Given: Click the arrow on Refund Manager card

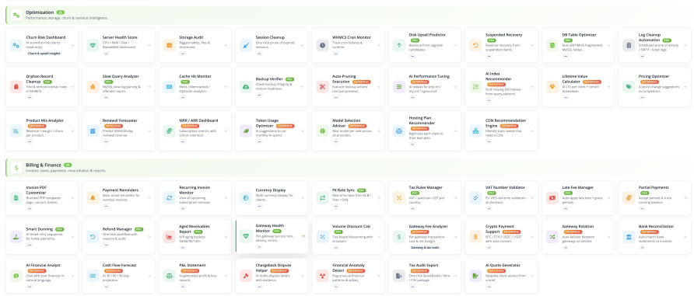Looking at the screenshot, I should pyautogui.click(x=149, y=237).
